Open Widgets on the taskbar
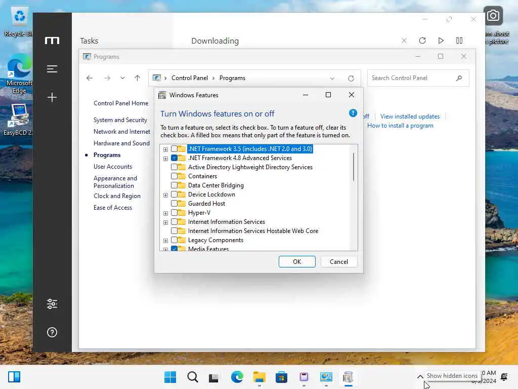518x389 pixels. coord(14,377)
